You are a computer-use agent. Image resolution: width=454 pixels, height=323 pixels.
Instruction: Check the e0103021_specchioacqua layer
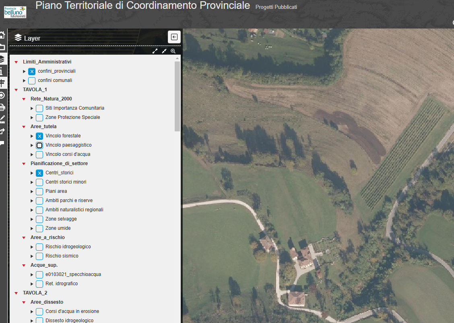coord(39,275)
